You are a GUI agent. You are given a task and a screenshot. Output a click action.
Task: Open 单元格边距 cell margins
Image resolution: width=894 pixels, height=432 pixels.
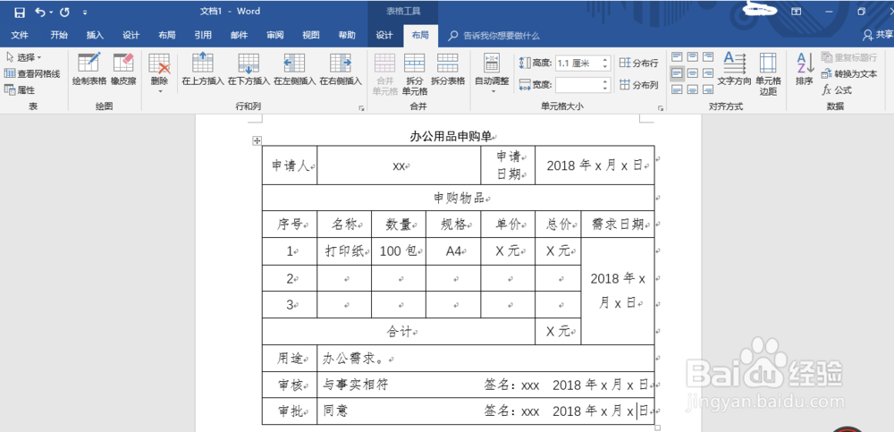pyautogui.click(x=768, y=73)
